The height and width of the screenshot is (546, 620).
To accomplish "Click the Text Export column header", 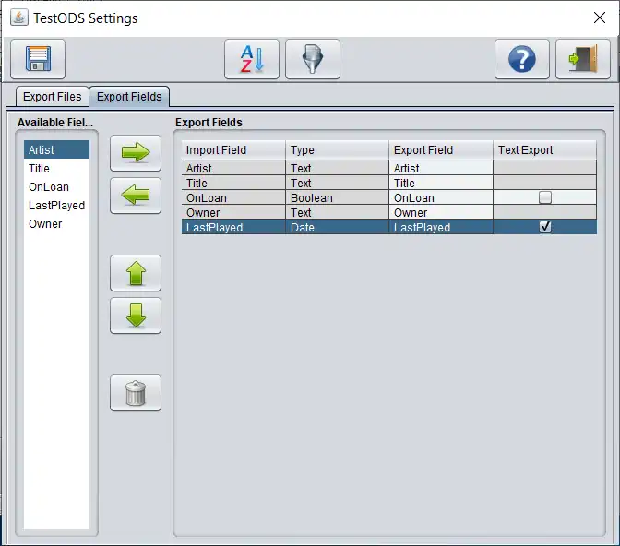I will (545, 150).
